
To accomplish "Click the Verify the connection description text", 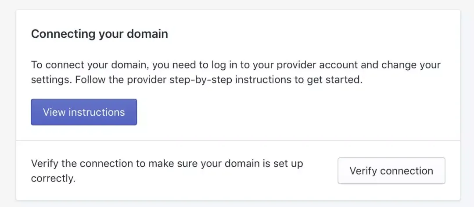I will [x=167, y=171].
